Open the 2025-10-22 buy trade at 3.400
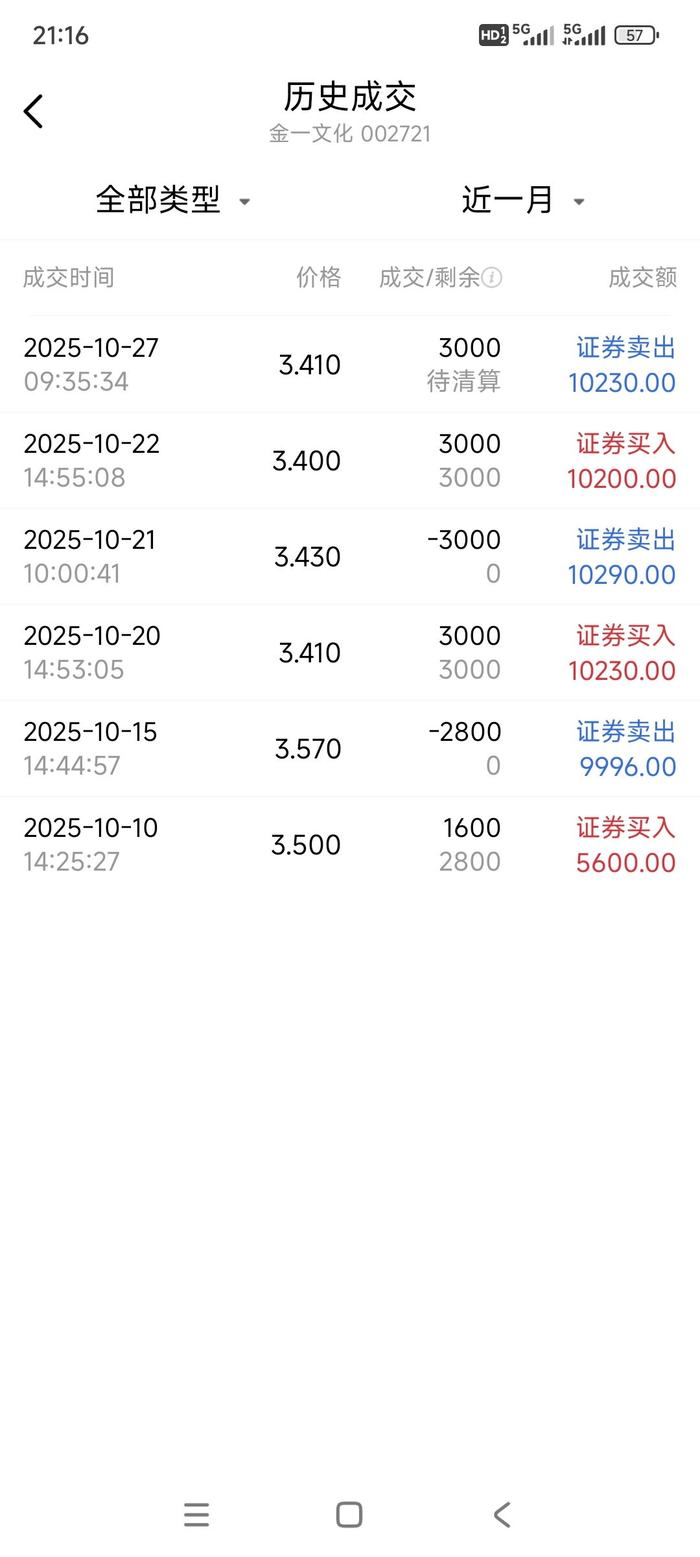 [x=350, y=461]
